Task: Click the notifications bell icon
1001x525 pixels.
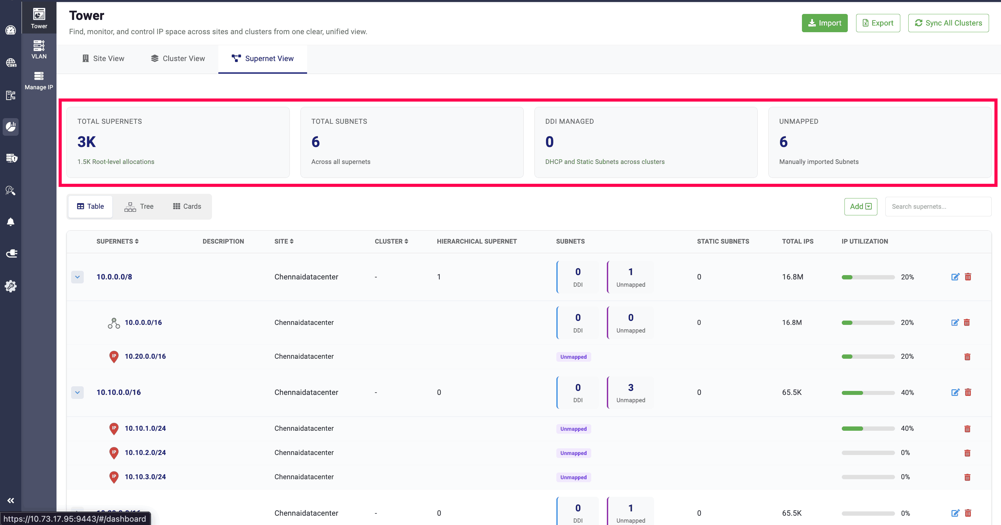Action: (x=11, y=222)
